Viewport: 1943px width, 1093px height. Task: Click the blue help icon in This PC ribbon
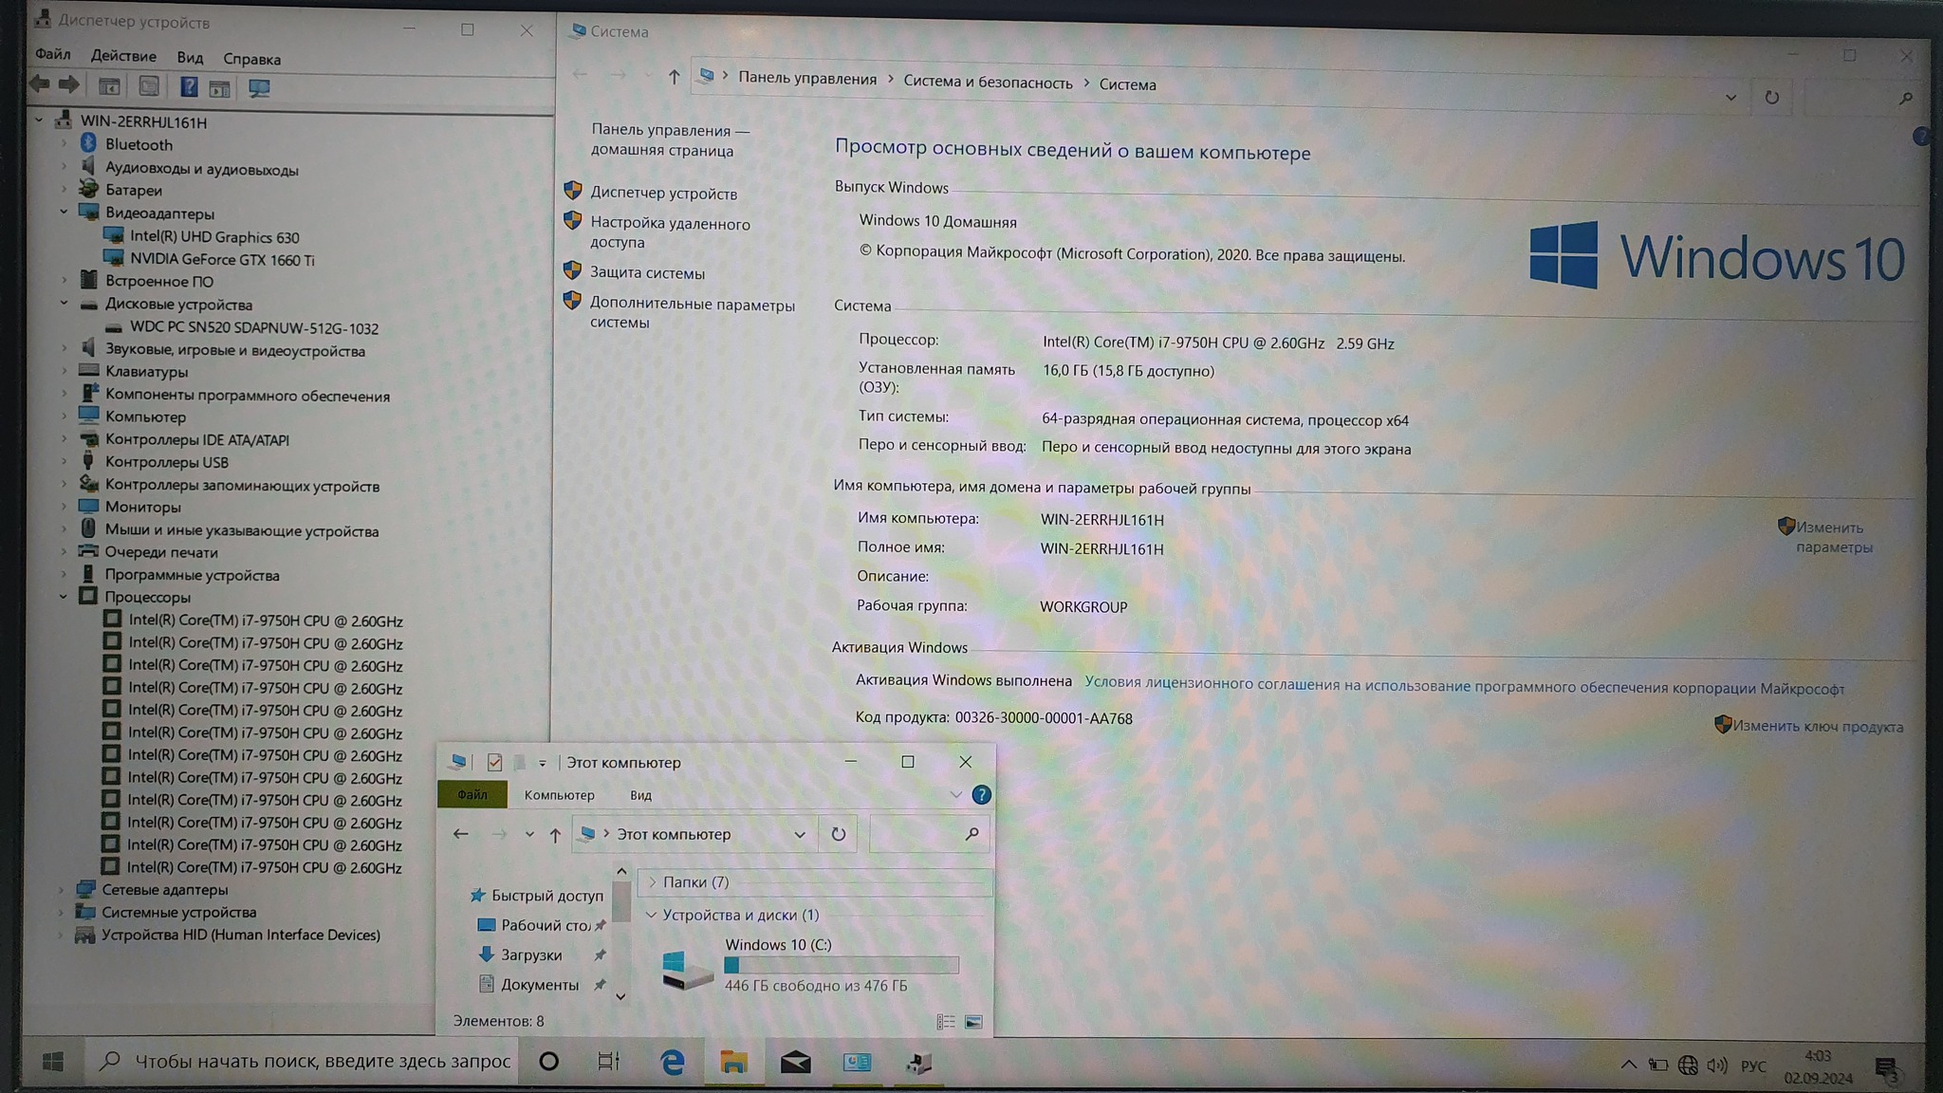pos(981,795)
